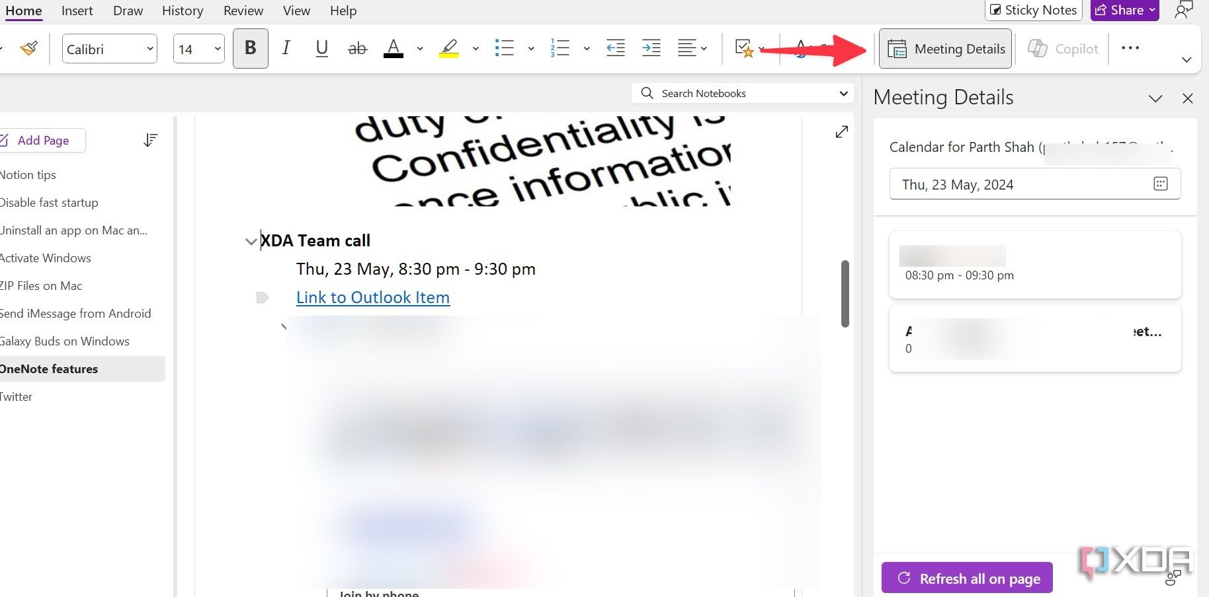Image resolution: width=1209 pixels, height=597 pixels.
Task: Collapse the XDA Team call outline
Action: (251, 242)
